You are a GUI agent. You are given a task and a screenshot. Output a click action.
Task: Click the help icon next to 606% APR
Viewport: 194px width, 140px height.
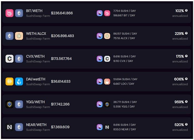pos(186,79)
